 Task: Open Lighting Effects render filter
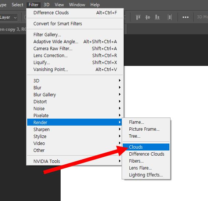[146, 175]
